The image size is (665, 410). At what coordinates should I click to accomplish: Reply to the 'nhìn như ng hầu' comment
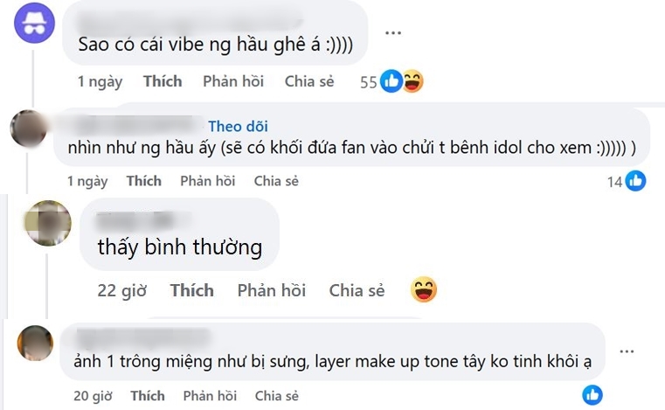click(x=208, y=181)
